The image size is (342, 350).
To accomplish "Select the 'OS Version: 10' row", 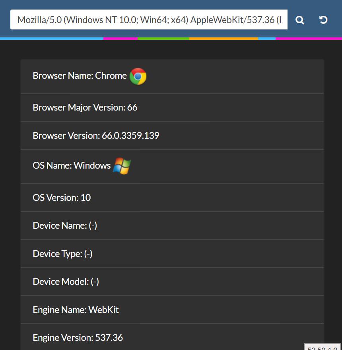I will 172,198.
